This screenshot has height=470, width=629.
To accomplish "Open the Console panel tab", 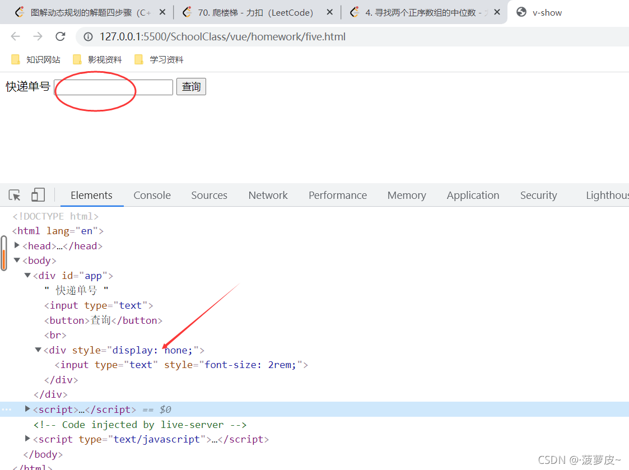I will pos(152,196).
